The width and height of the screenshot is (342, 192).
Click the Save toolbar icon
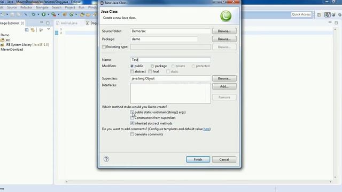coord(12,14)
